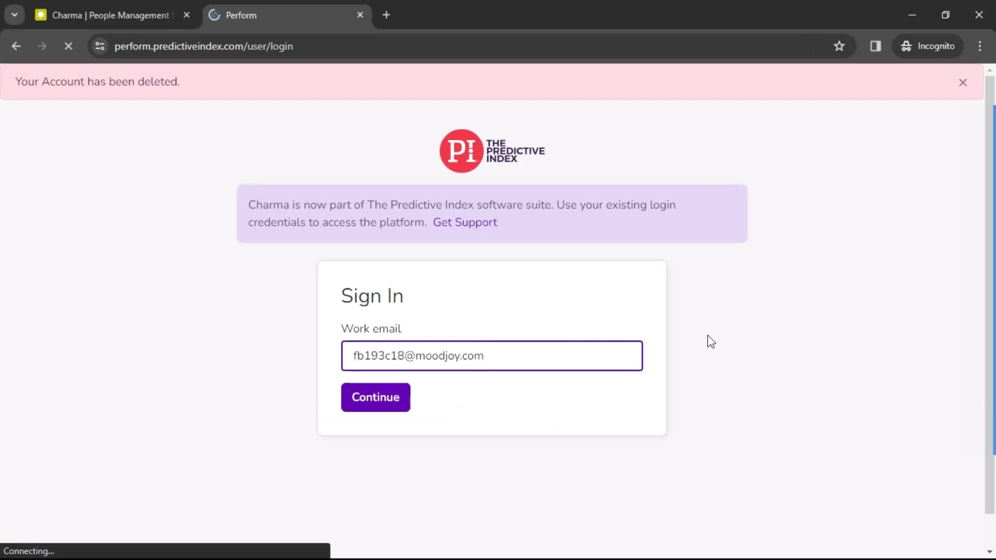Submit sign in with Continue button
The height and width of the screenshot is (560, 996).
pyautogui.click(x=376, y=397)
